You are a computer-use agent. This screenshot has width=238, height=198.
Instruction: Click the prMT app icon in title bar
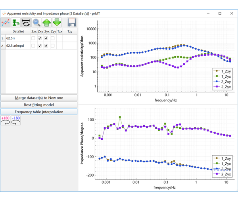[4, 13]
